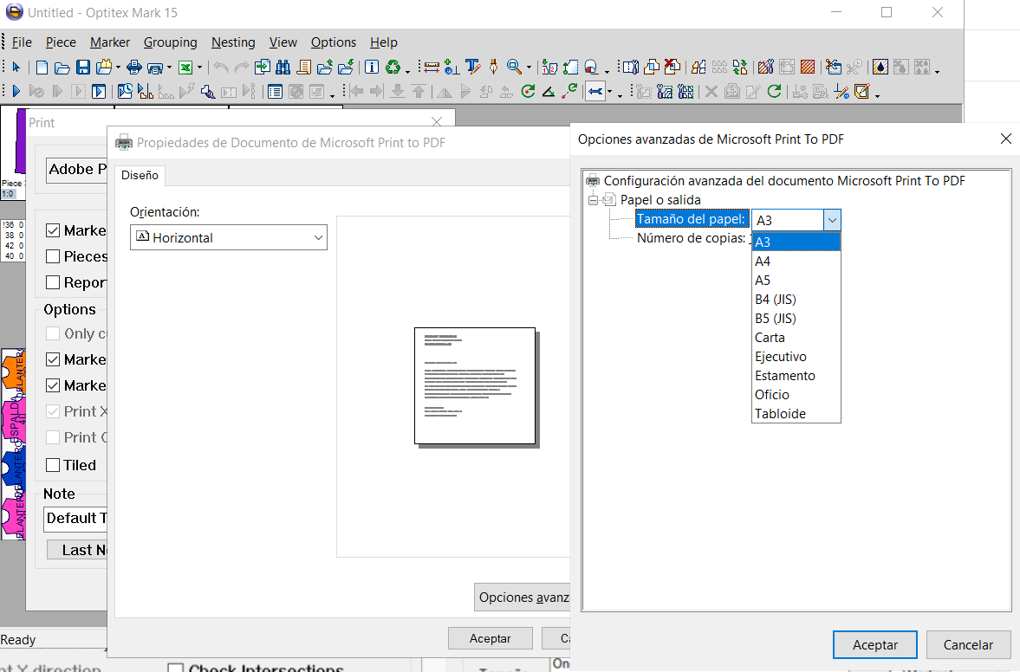Image resolution: width=1020 pixels, height=672 pixels.
Task: Click the blue play arrow icon
Action: pyautogui.click(x=16, y=92)
